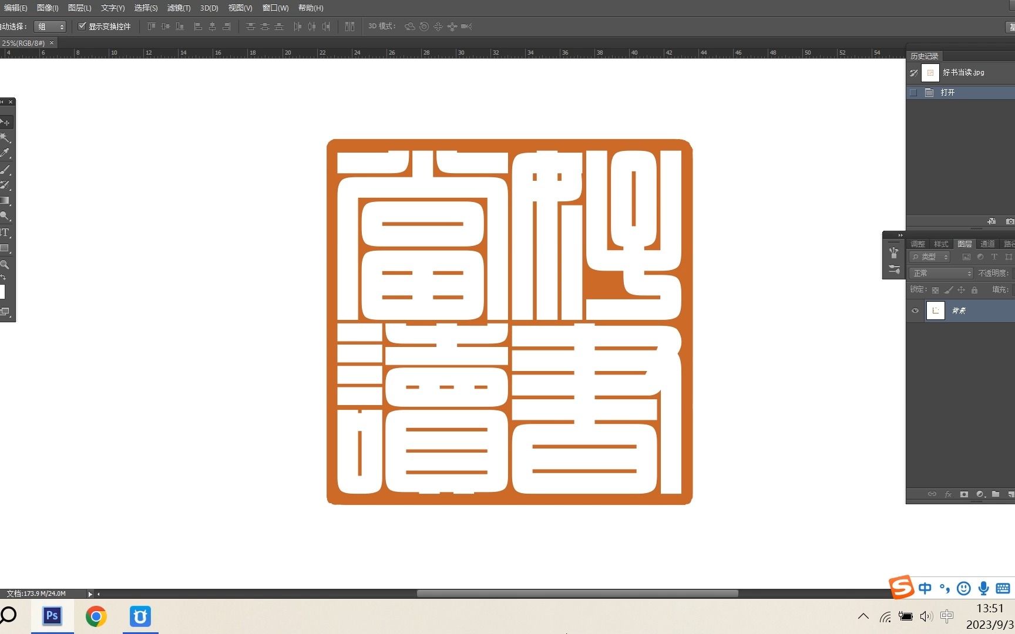The width and height of the screenshot is (1015, 634).
Task: Click the status bar info arrow
Action: click(x=90, y=594)
